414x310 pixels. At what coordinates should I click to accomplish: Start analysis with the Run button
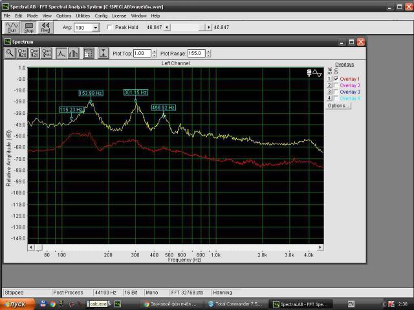(12, 27)
